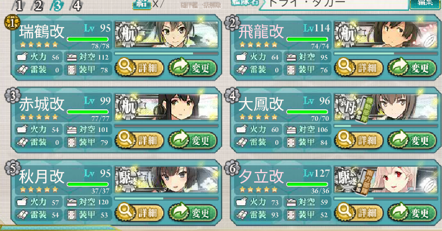The height and width of the screenshot is (231, 442).
Task: Switch to fleet tab 2
Action: pyautogui.click(x=39, y=6)
